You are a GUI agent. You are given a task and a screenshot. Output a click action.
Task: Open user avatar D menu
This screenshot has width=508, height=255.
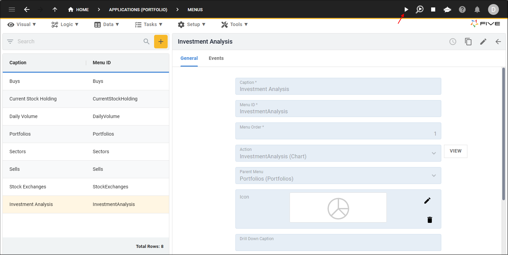coord(493,9)
